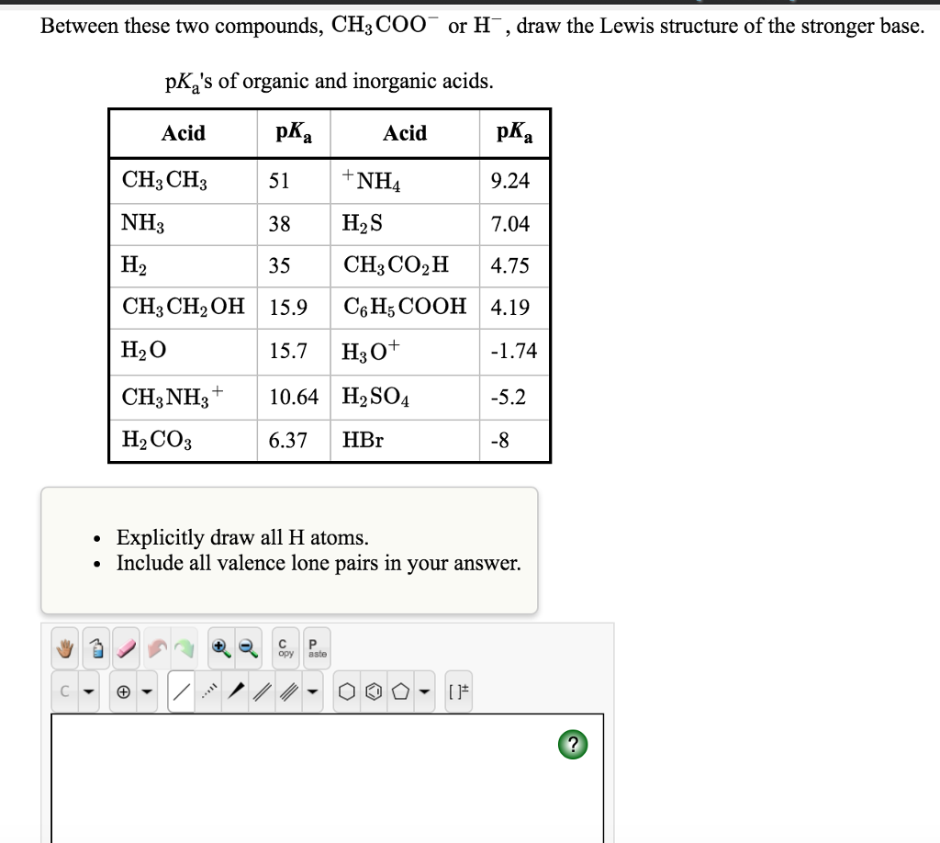
Task: Zoom in on the drawing canvas
Action: [x=220, y=647]
